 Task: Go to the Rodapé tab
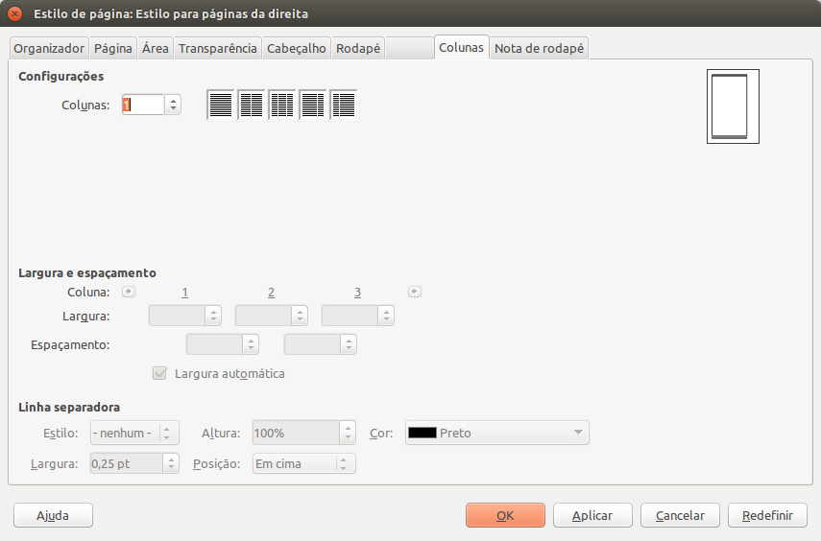[x=358, y=48]
